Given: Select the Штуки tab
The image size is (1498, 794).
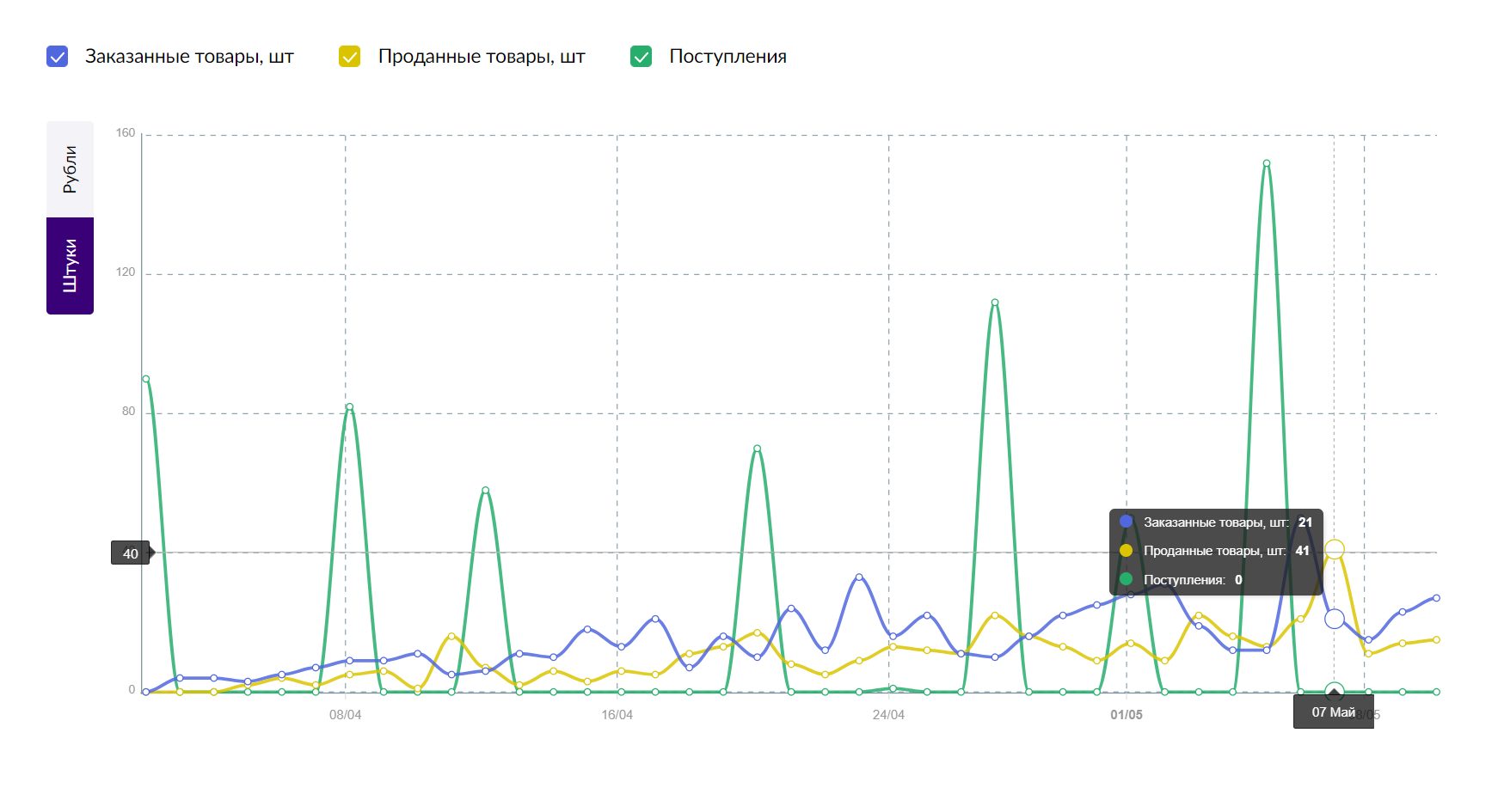Looking at the screenshot, I should (70, 266).
